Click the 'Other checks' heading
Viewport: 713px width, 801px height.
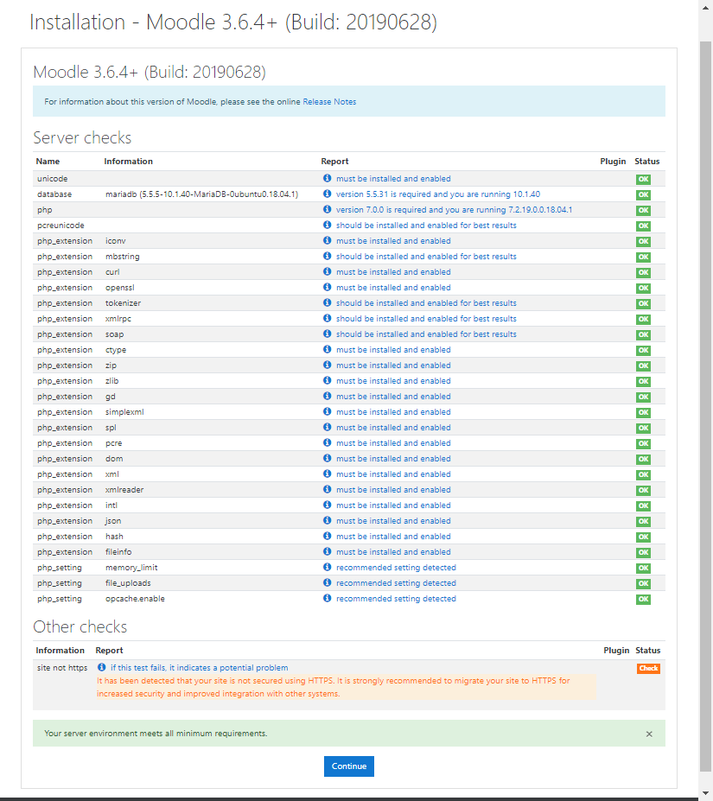click(x=80, y=626)
